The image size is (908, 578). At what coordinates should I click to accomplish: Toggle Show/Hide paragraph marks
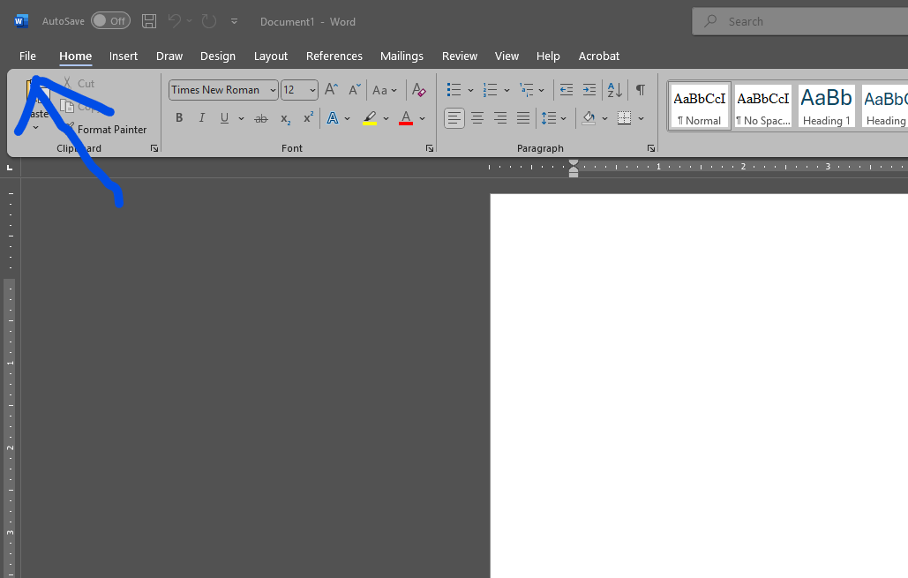(x=641, y=90)
